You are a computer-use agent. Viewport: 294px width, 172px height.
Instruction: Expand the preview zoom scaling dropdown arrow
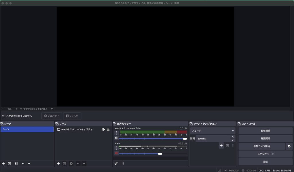52,109
